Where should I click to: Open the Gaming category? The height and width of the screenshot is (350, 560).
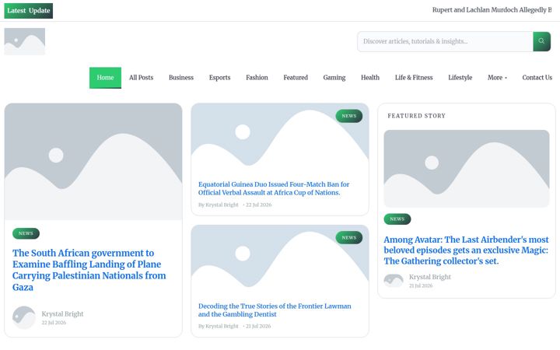[334, 78]
